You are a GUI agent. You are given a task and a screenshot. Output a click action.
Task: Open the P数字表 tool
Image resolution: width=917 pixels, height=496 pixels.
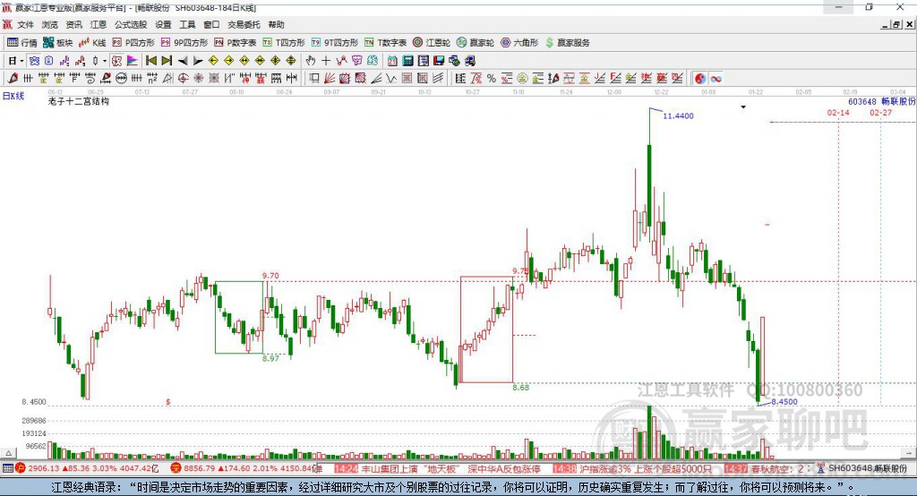click(x=236, y=43)
